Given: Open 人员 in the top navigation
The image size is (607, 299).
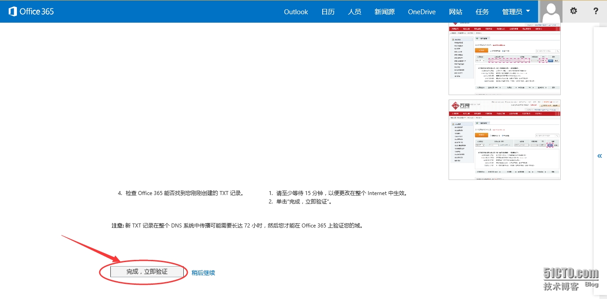Looking at the screenshot, I should pos(354,12).
